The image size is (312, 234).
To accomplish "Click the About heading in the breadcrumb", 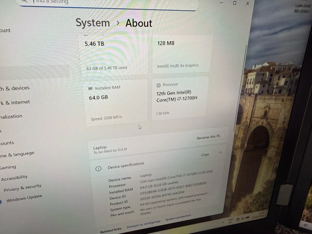I will (x=139, y=23).
